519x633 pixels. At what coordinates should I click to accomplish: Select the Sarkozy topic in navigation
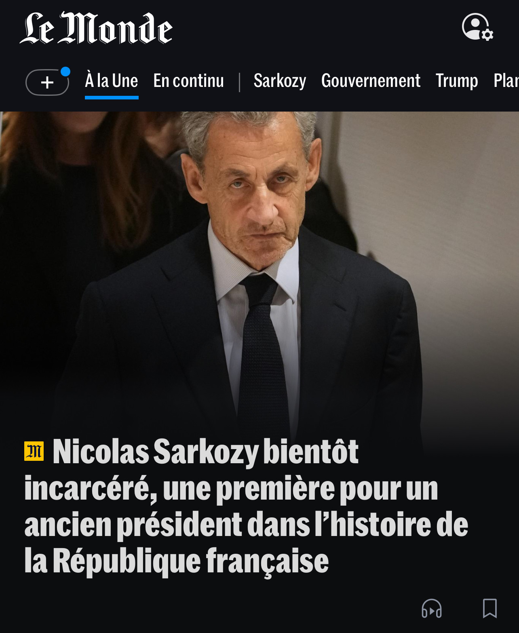coord(280,80)
